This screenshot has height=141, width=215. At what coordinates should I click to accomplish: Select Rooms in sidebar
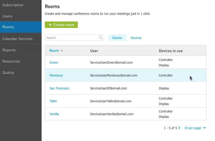(21, 27)
